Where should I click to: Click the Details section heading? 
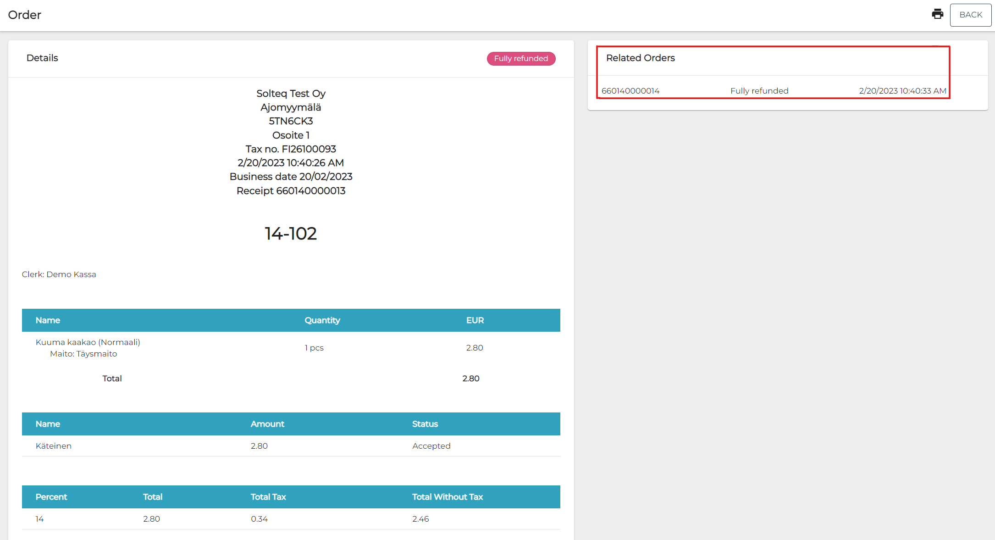coord(42,58)
